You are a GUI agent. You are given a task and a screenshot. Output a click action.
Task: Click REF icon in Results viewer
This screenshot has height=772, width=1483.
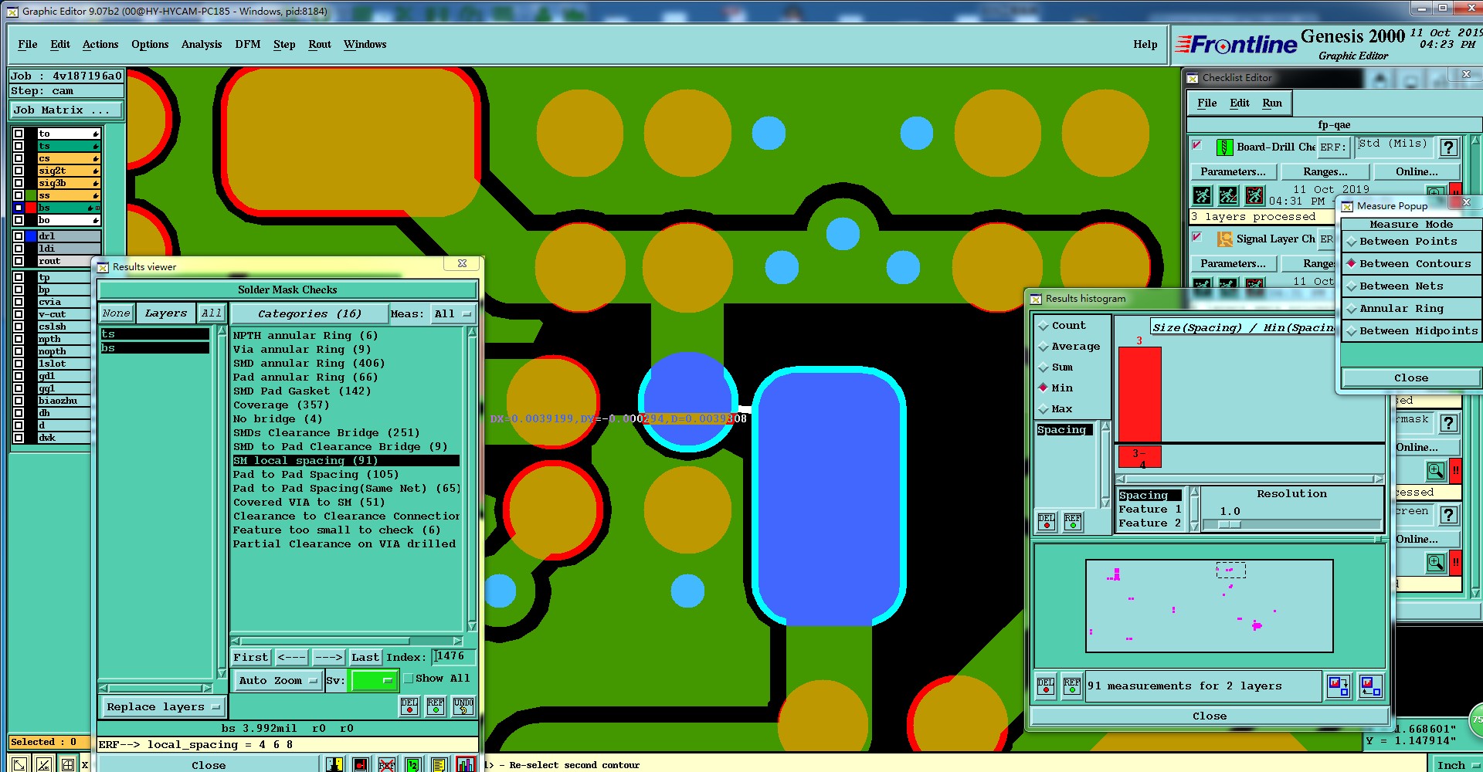point(436,706)
